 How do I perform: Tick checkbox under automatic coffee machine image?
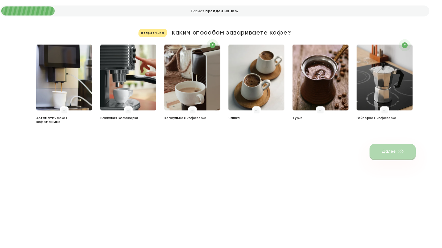click(64, 110)
